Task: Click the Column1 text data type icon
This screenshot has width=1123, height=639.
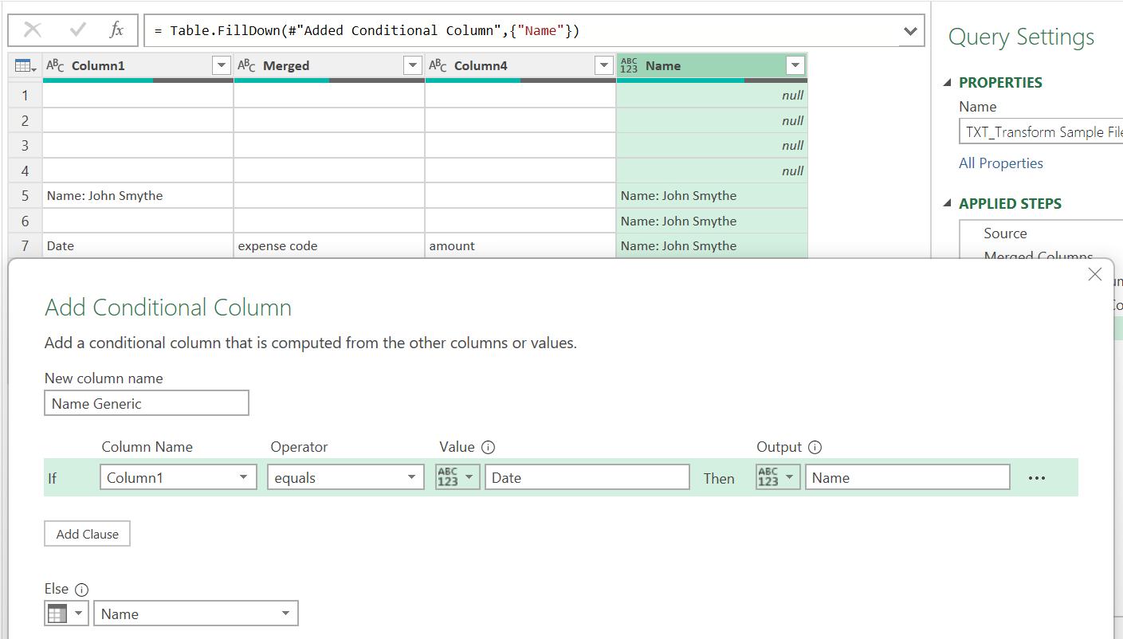Action: click(x=56, y=65)
